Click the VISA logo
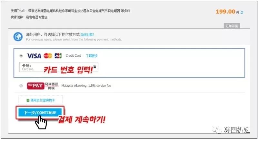Viewport: 258px width, 141px height. [34, 56]
